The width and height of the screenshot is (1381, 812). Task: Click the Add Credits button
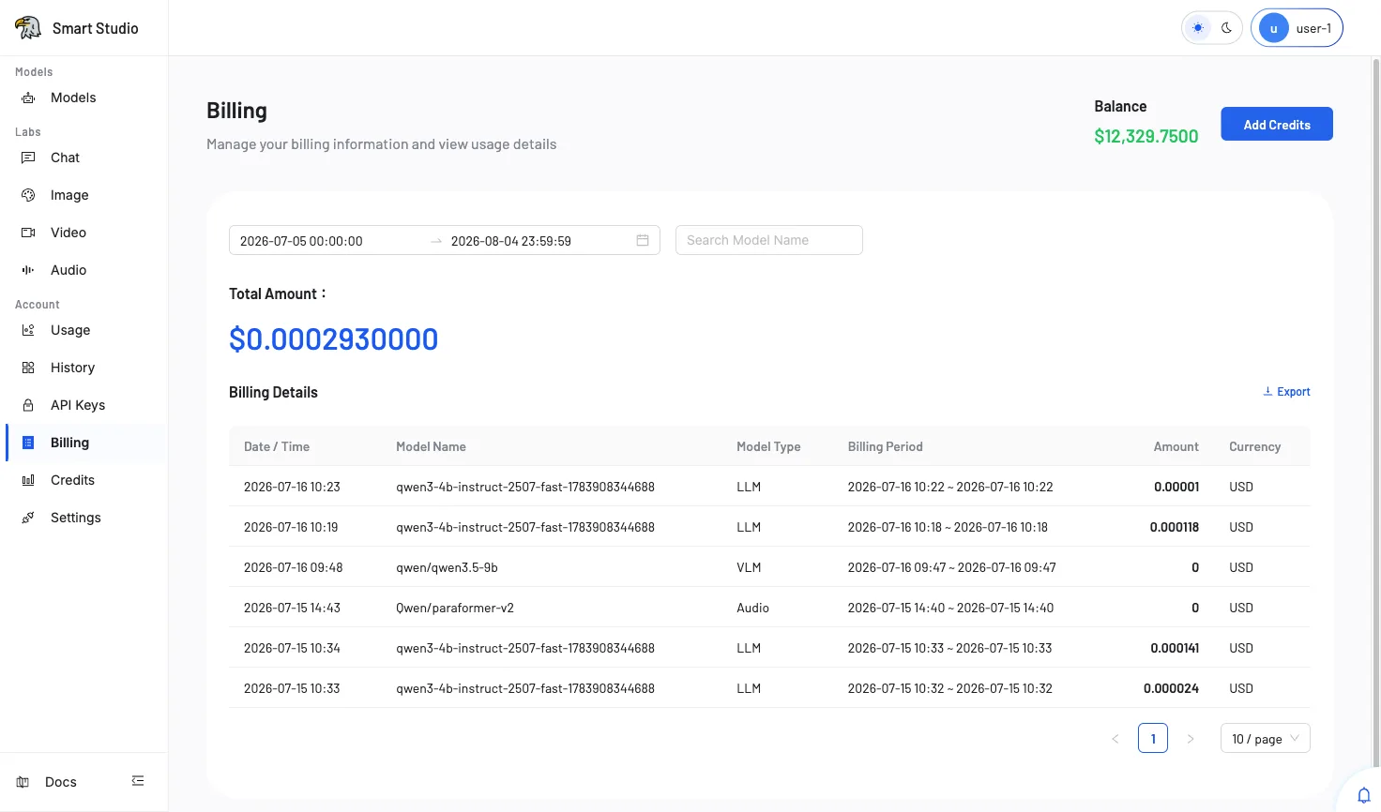point(1276,124)
